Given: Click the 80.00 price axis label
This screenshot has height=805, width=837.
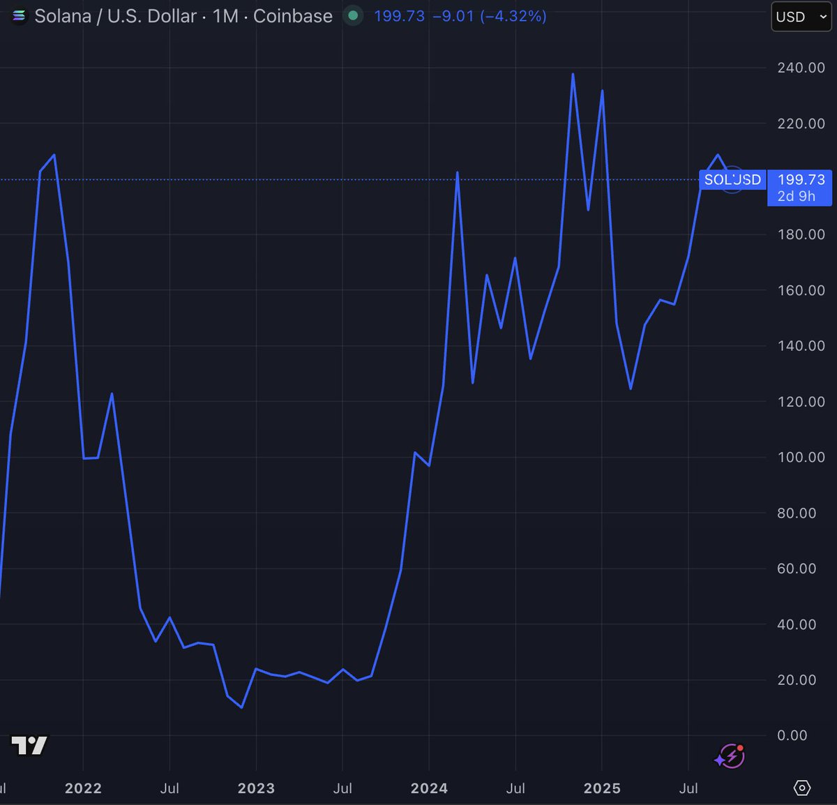Looking at the screenshot, I should coord(797,513).
